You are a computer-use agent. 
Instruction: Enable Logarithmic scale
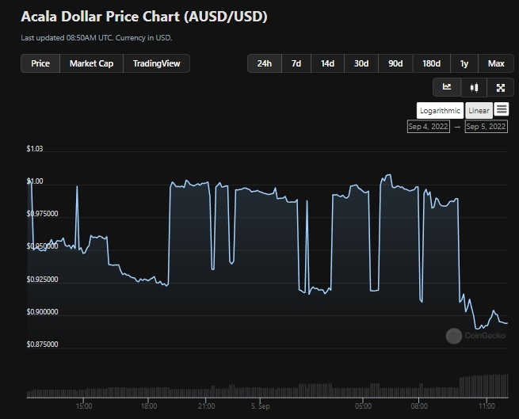click(440, 111)
